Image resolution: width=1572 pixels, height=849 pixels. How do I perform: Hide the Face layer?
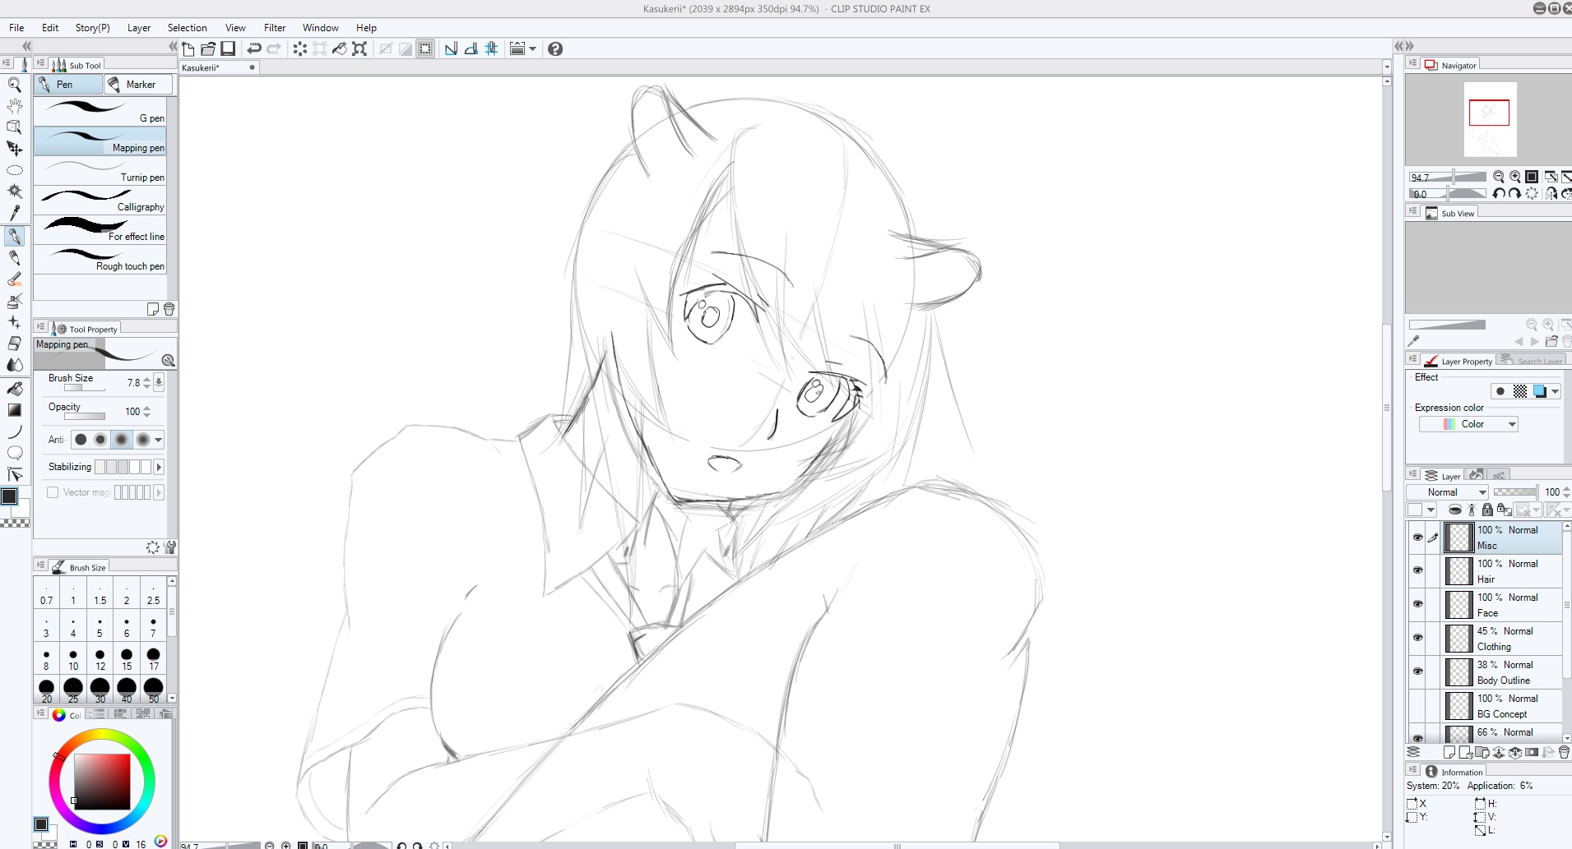pyautogui.click(x=1417, y=604)
